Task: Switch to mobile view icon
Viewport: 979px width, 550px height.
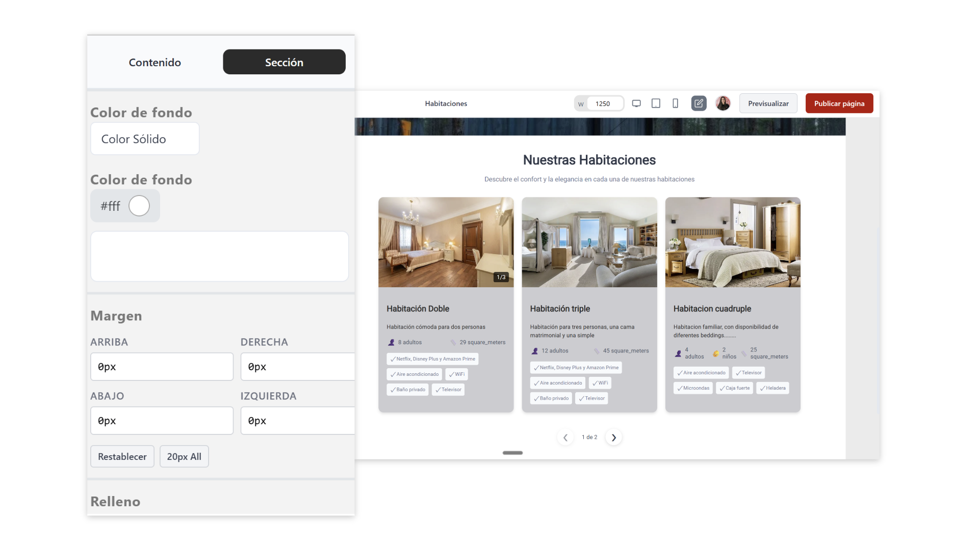Action: coord(675,103)
